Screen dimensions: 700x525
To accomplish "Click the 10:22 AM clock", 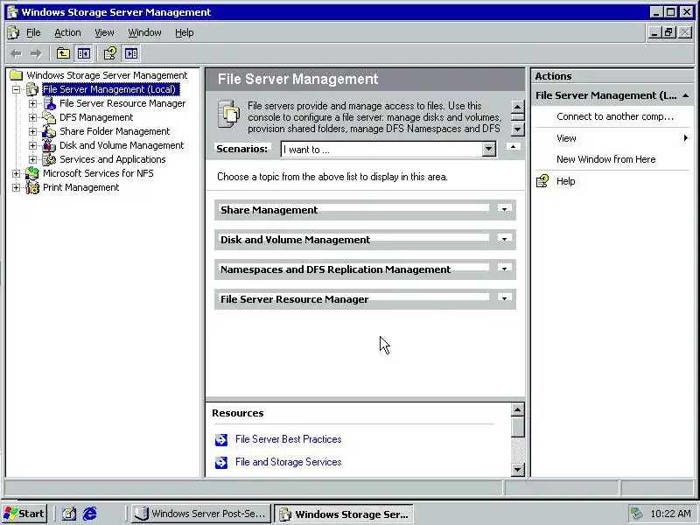I will [670, 514].
